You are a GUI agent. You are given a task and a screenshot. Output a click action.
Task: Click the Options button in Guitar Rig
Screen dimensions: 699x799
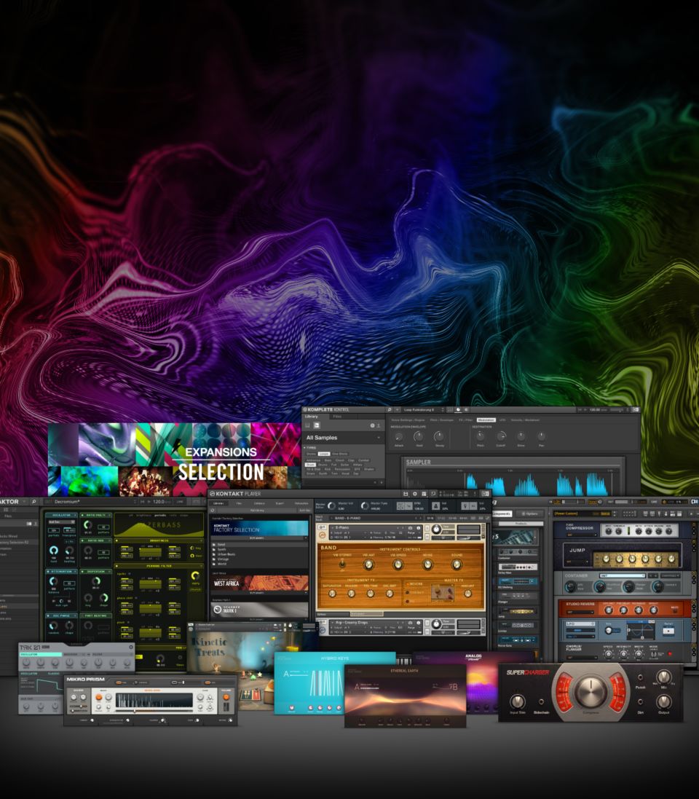pyautogui.click(x=529, y=513)
